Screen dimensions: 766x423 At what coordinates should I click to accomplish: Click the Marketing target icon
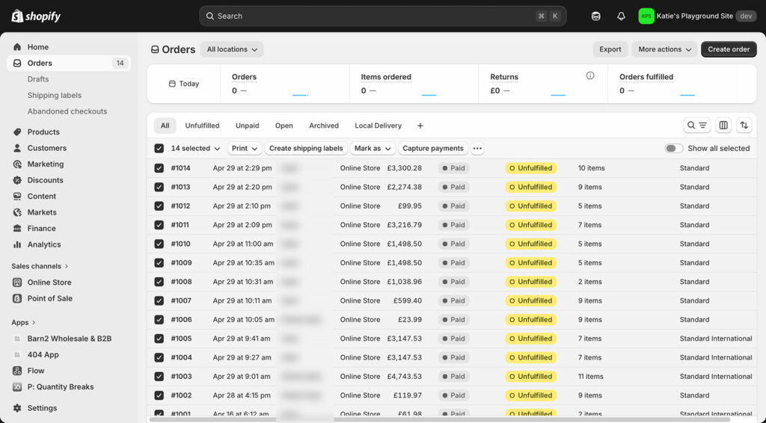(x=18, y=164)
